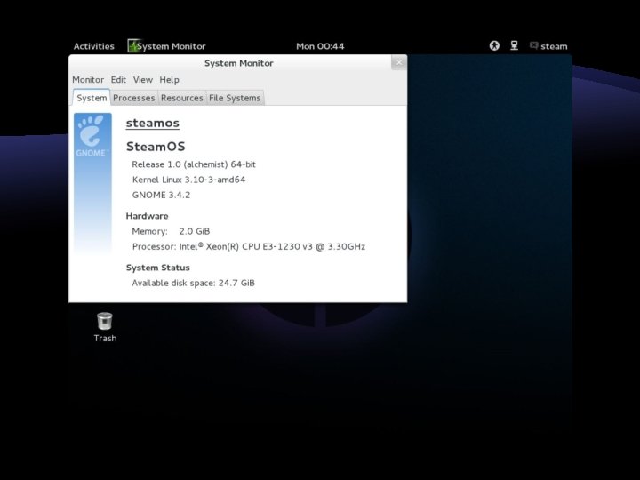Click the Processor Intel Xeon line
The width and height of the screenshot is (640, 480).
click(249, 246)
